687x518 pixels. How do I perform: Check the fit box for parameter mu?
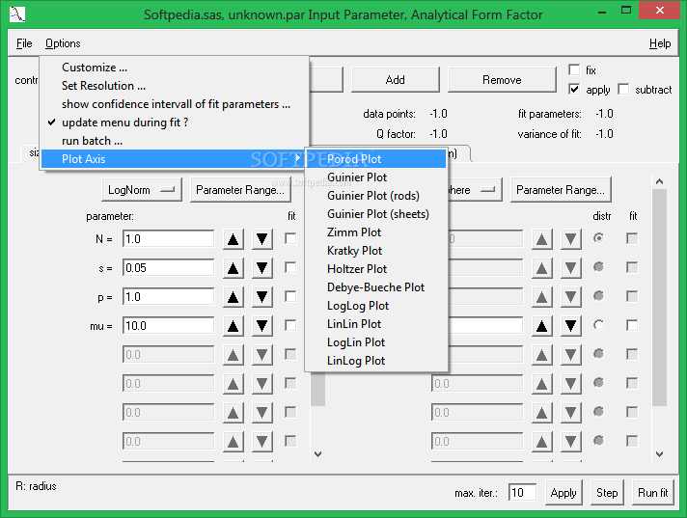tap(290, 325)
